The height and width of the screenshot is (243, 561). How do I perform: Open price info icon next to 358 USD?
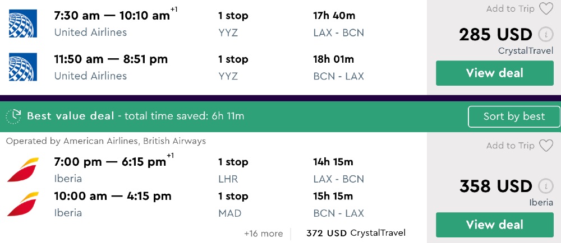[x=545, y=186]
